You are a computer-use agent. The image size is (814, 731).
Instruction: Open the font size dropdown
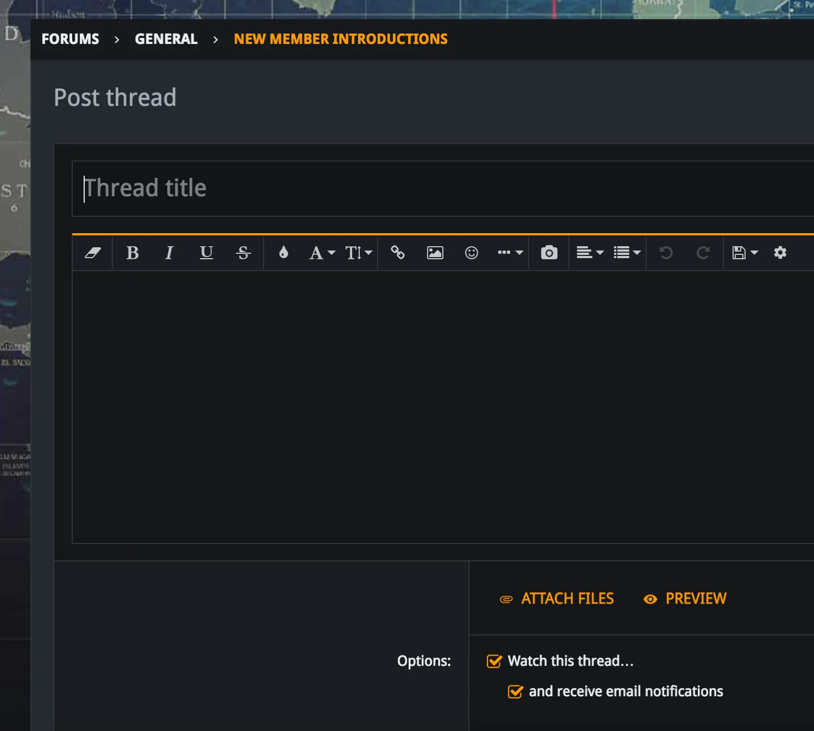click(x=358, y=253)
